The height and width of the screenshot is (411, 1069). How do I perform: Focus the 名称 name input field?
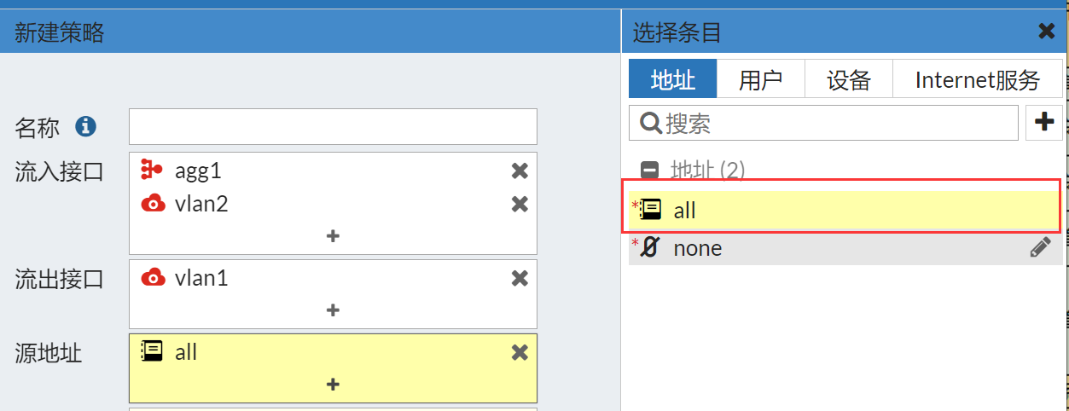coord(333,126)
